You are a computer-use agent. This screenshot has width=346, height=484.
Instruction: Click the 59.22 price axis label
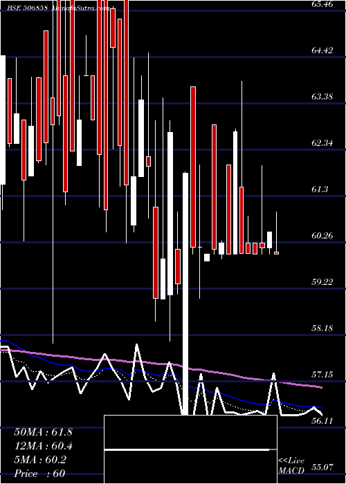[322, 282]
